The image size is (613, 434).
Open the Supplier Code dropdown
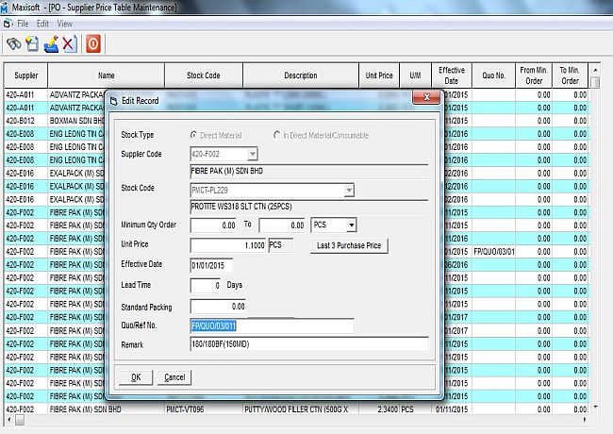tap(252, 154)
